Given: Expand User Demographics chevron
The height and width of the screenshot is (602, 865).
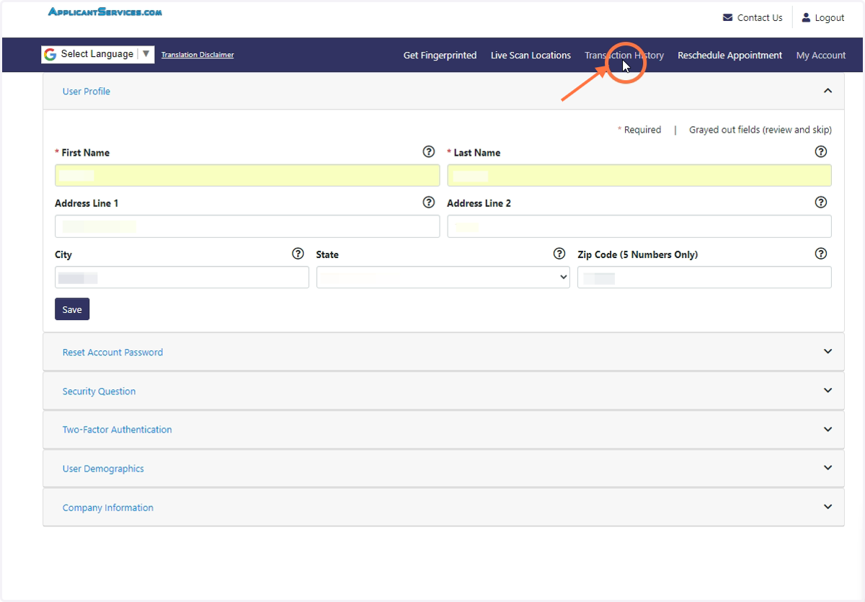Looking at the screenshot, I should pos(828,468).
